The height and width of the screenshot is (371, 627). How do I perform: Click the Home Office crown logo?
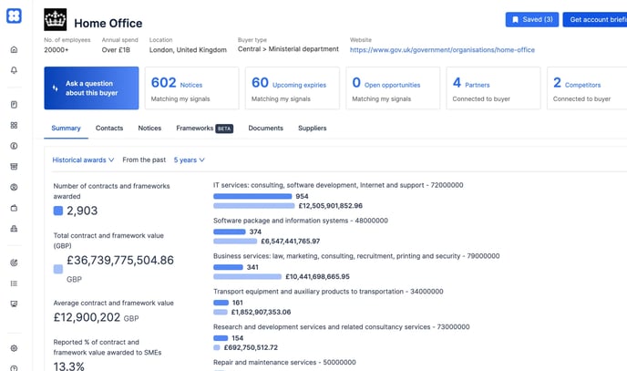[x=56, y=19]
